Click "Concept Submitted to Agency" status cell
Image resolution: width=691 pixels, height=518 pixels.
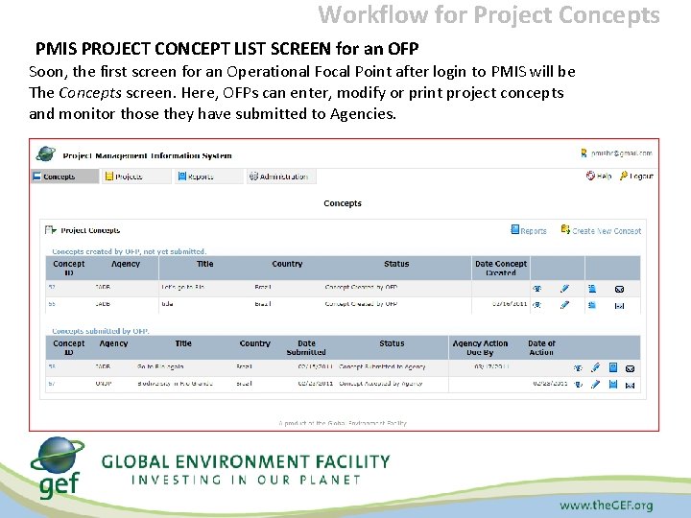point(382,366)
